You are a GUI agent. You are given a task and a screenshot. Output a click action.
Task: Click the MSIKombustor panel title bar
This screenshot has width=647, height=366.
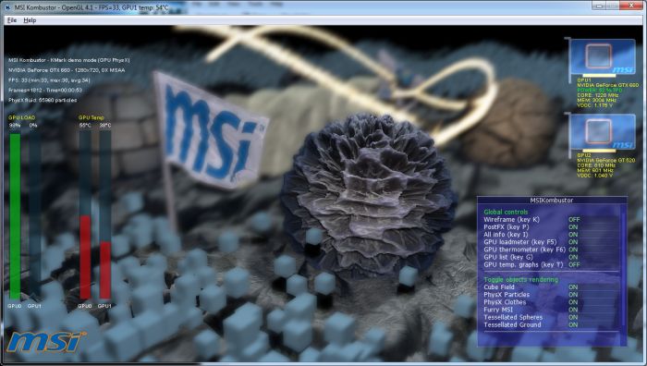552,201
